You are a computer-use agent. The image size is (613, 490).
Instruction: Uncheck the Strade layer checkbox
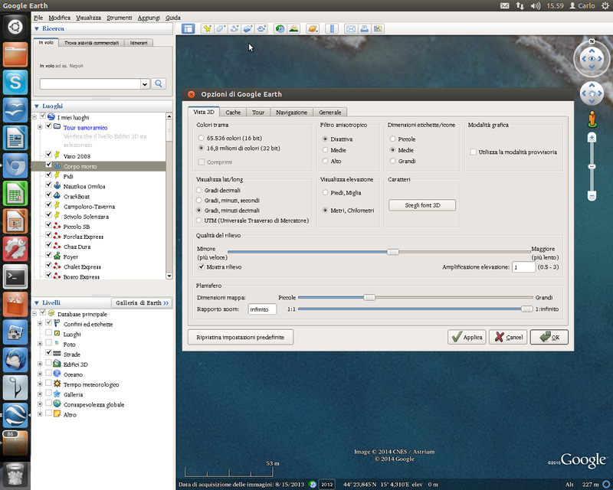(x=48, y=352)
